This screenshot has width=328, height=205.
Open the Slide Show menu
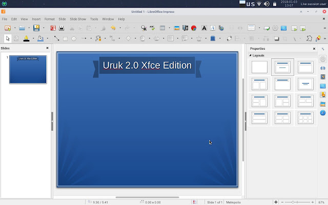tap(78, 19)
